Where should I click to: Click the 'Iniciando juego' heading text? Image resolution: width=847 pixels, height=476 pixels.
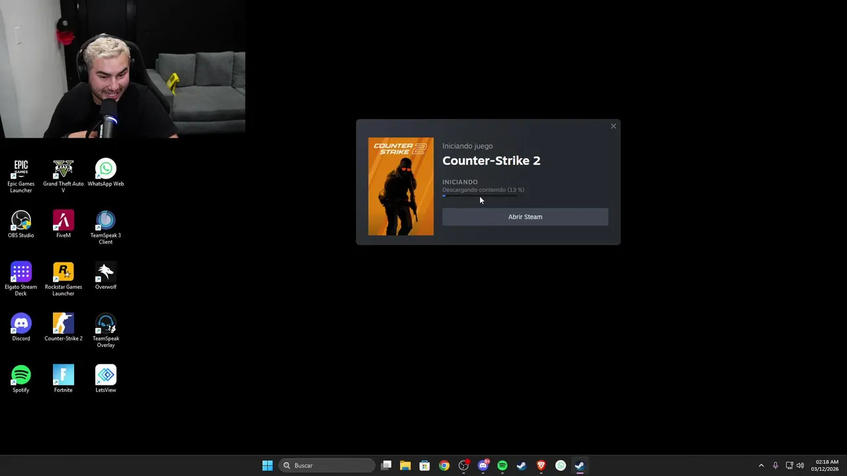tap(467, 146)
